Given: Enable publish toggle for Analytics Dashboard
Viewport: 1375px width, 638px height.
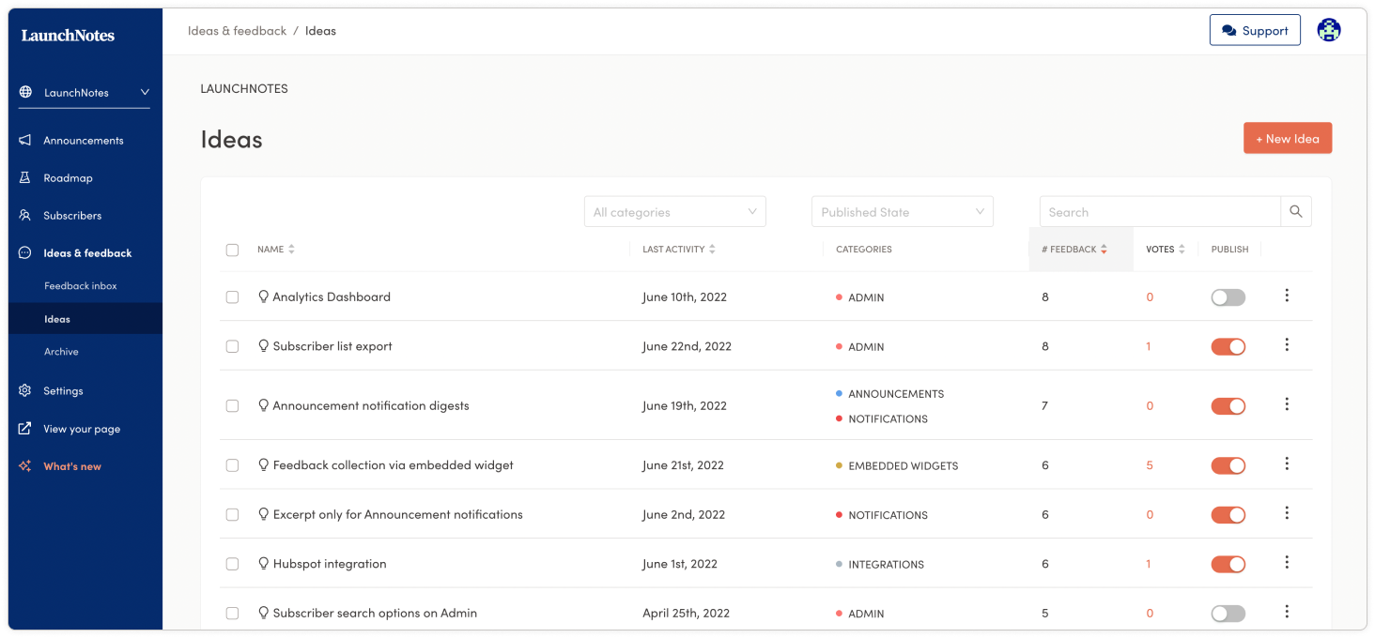Looking at the screenshot, I should click(x=1228, y=297).
